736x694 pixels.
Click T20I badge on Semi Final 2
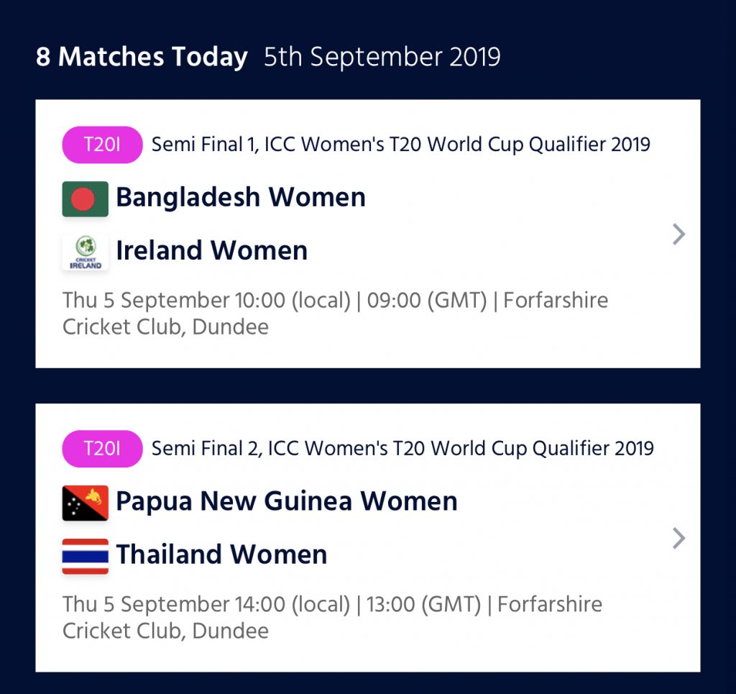[102, 449]
